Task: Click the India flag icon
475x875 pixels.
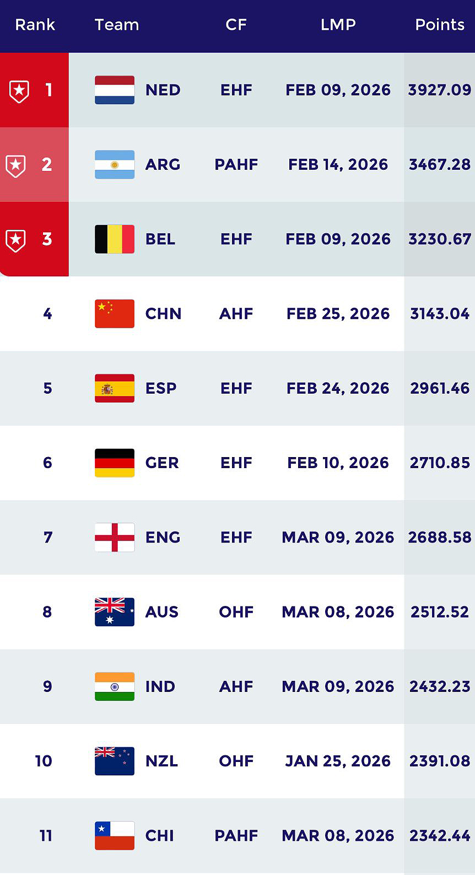Action: coord(115,686)
